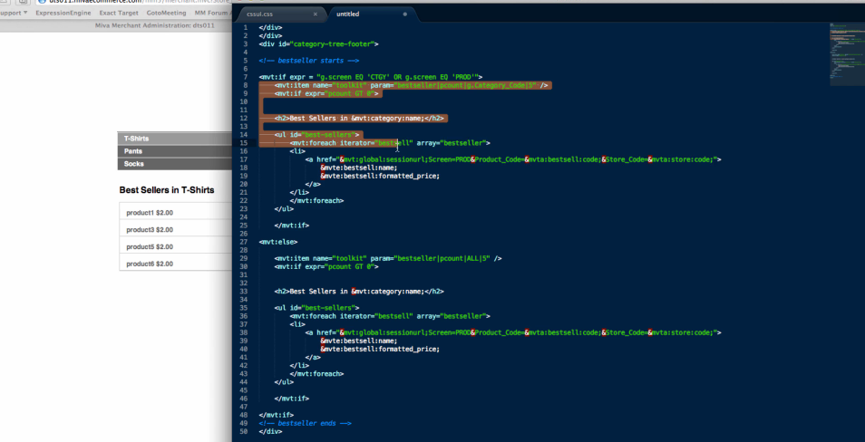The width and height of the screenshot is (865, 442).
Task: Click the closing </mvt:if> on line 48
Action: pos(276,415)
